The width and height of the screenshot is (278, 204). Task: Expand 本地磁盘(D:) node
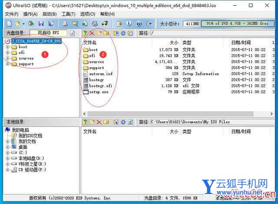tap(8, 158)
